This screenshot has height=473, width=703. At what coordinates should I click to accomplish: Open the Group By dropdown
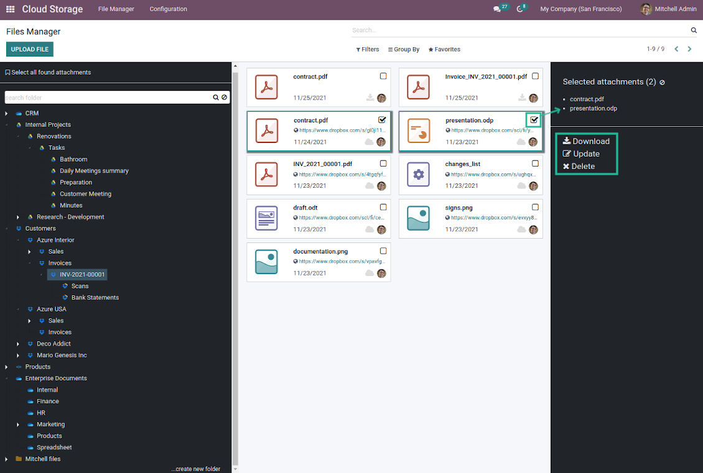pos(404,49)
